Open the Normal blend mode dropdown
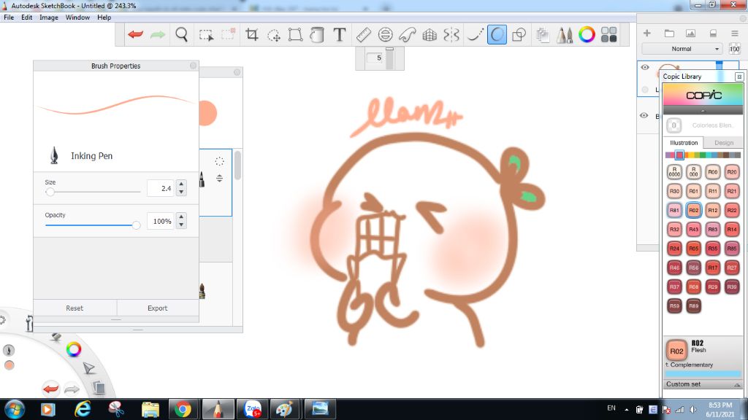The height and width of the screenshot is (420, 748). coord(683,49)
